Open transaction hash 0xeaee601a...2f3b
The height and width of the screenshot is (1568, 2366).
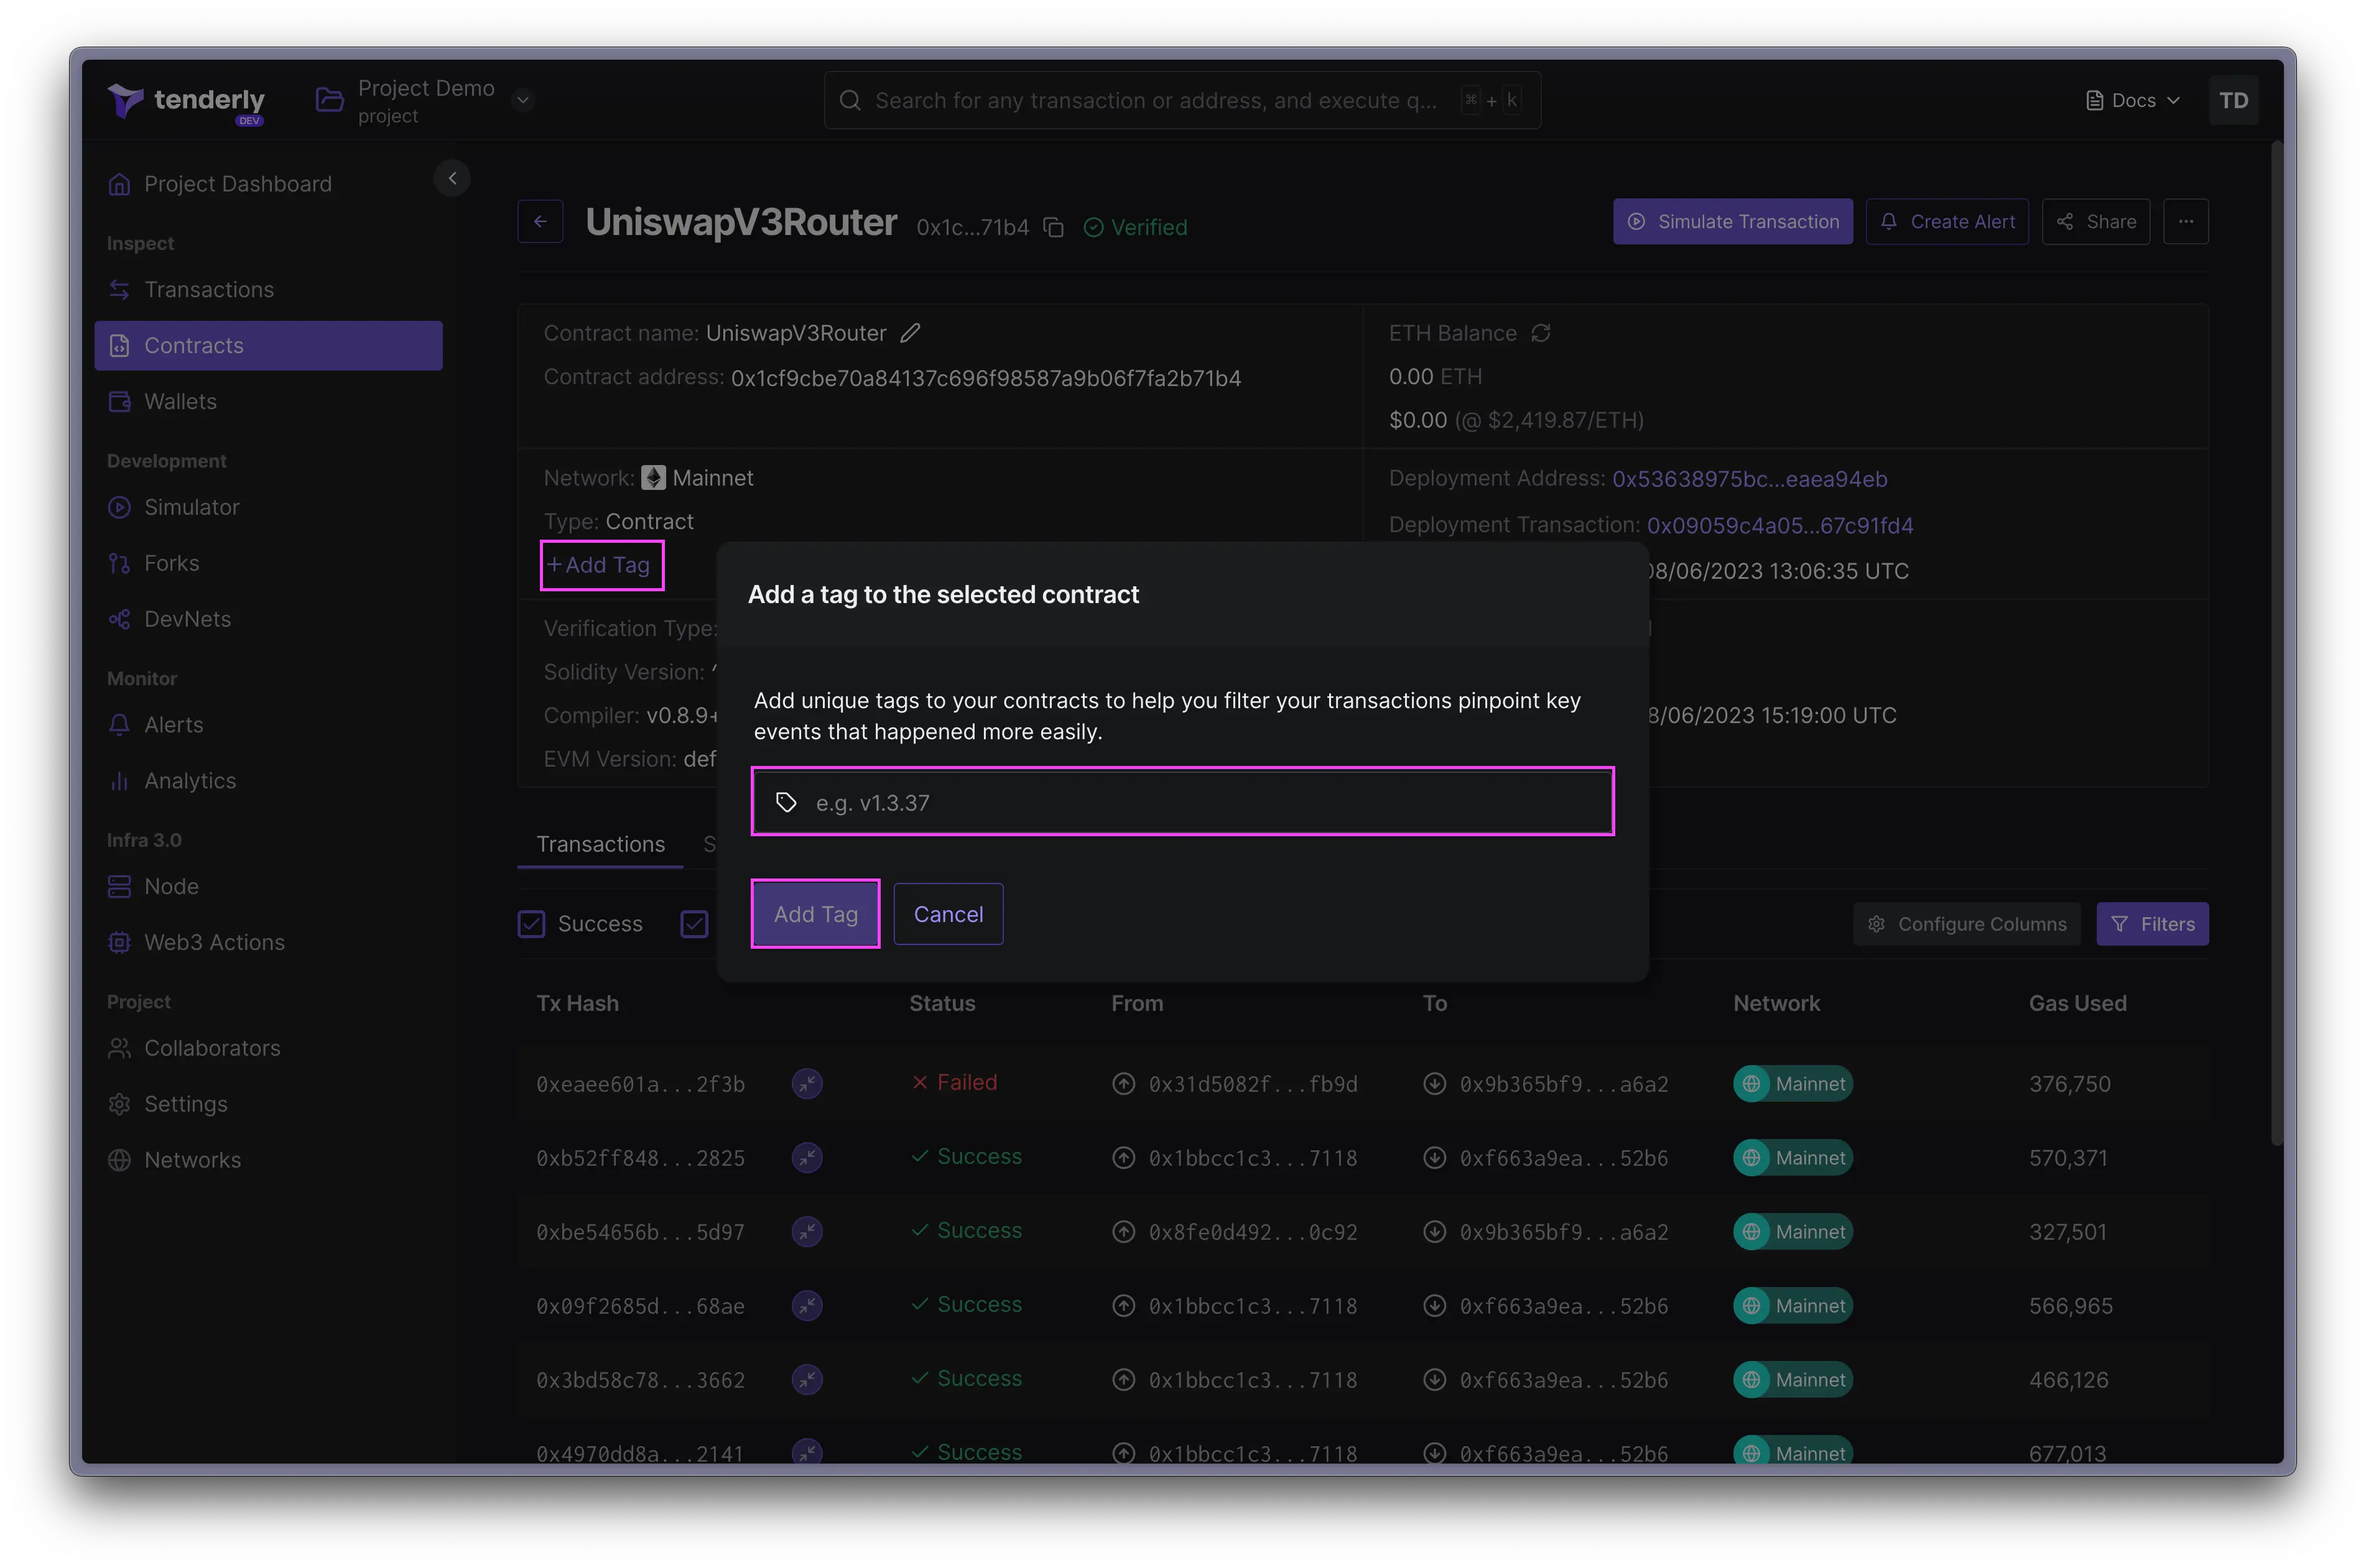pyautogui.click(x=640, y=1084)
